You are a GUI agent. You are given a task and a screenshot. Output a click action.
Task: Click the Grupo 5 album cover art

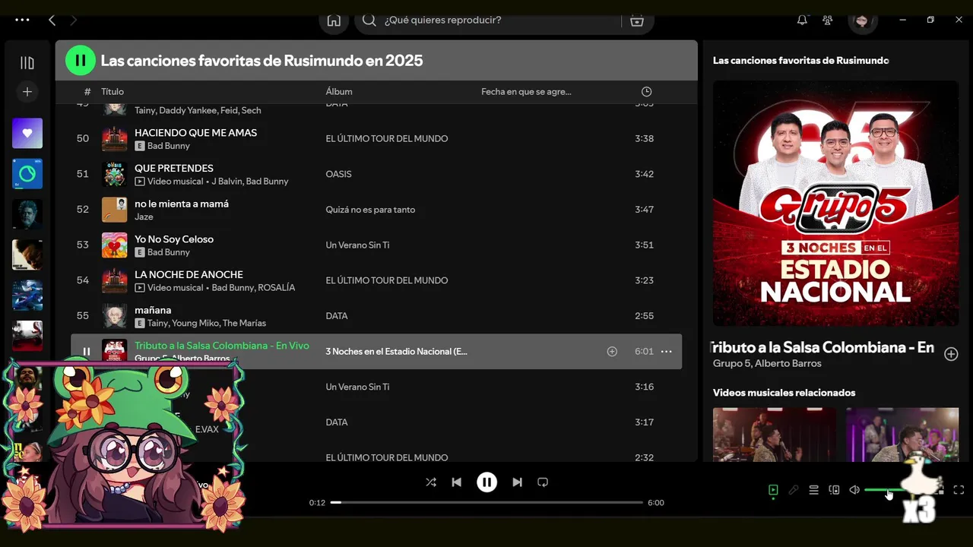click(x=835, y=204)
